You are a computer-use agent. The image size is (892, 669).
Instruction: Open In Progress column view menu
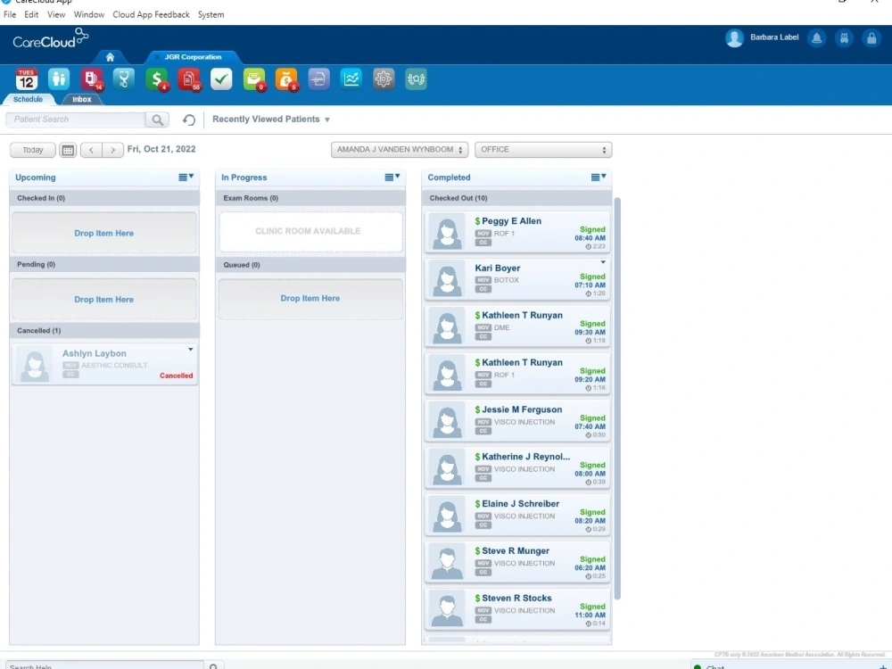pyautogui.click(x=392, y=177)
